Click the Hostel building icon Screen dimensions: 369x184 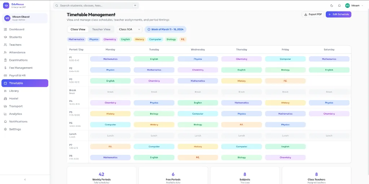tap(5, 99)
